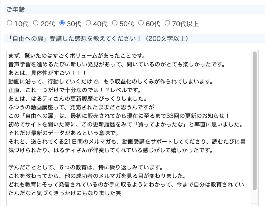
Task: Select the 70代以上 age option
Action: (167, 23)
